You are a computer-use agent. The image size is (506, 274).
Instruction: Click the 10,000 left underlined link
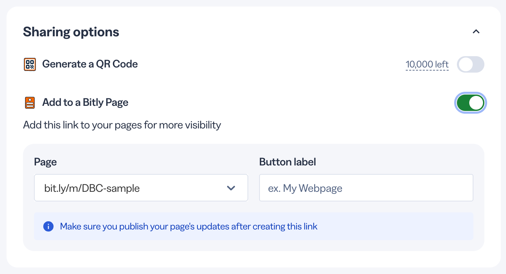tap(427, 64)
